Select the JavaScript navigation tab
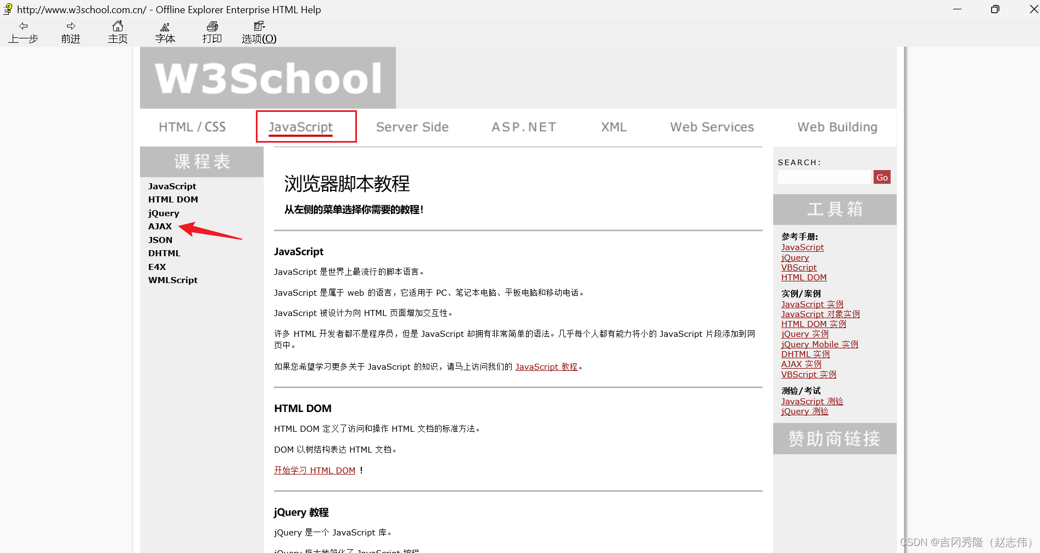This screenshot has height=553, width=1040. coord(300,127)
